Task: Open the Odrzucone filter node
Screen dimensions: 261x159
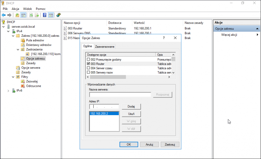Action: 33,86
